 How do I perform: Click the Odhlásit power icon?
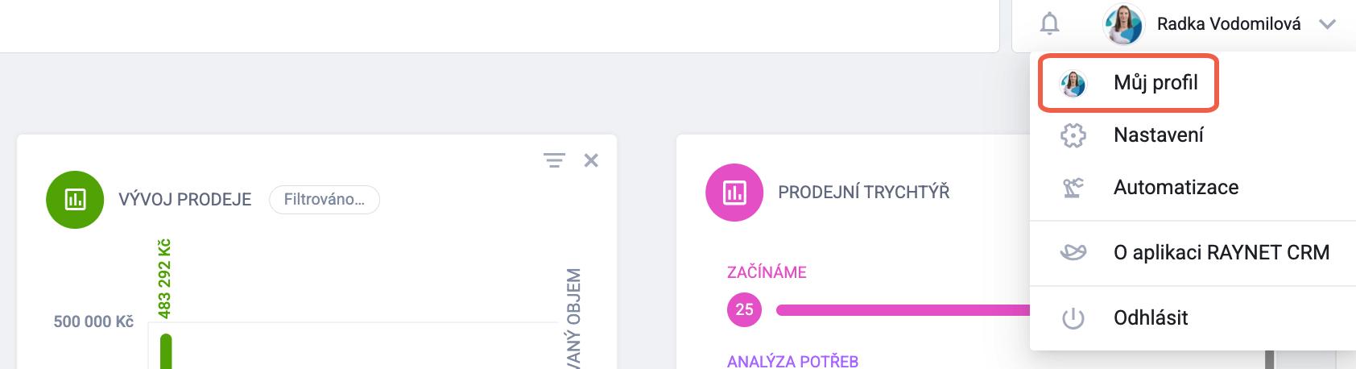1073,318
